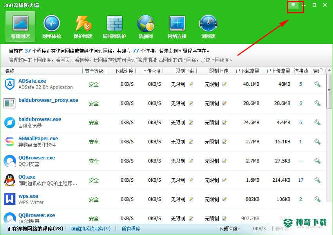This screenshot has height=235, width=333.
Task: Edit download limit for QQ.exe
Action: pyautogui.click(x=191, y=180)
